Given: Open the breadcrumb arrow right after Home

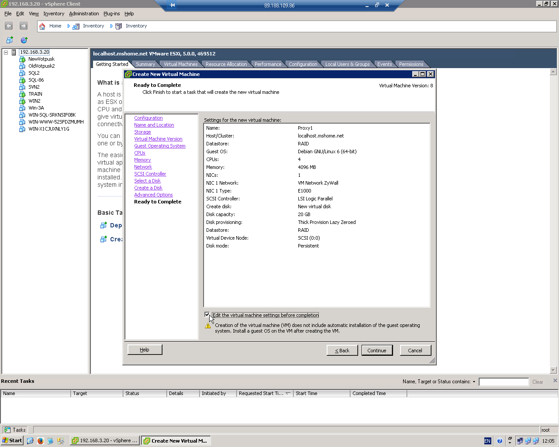Looking at the screenshot, I should tap(69, 26).
